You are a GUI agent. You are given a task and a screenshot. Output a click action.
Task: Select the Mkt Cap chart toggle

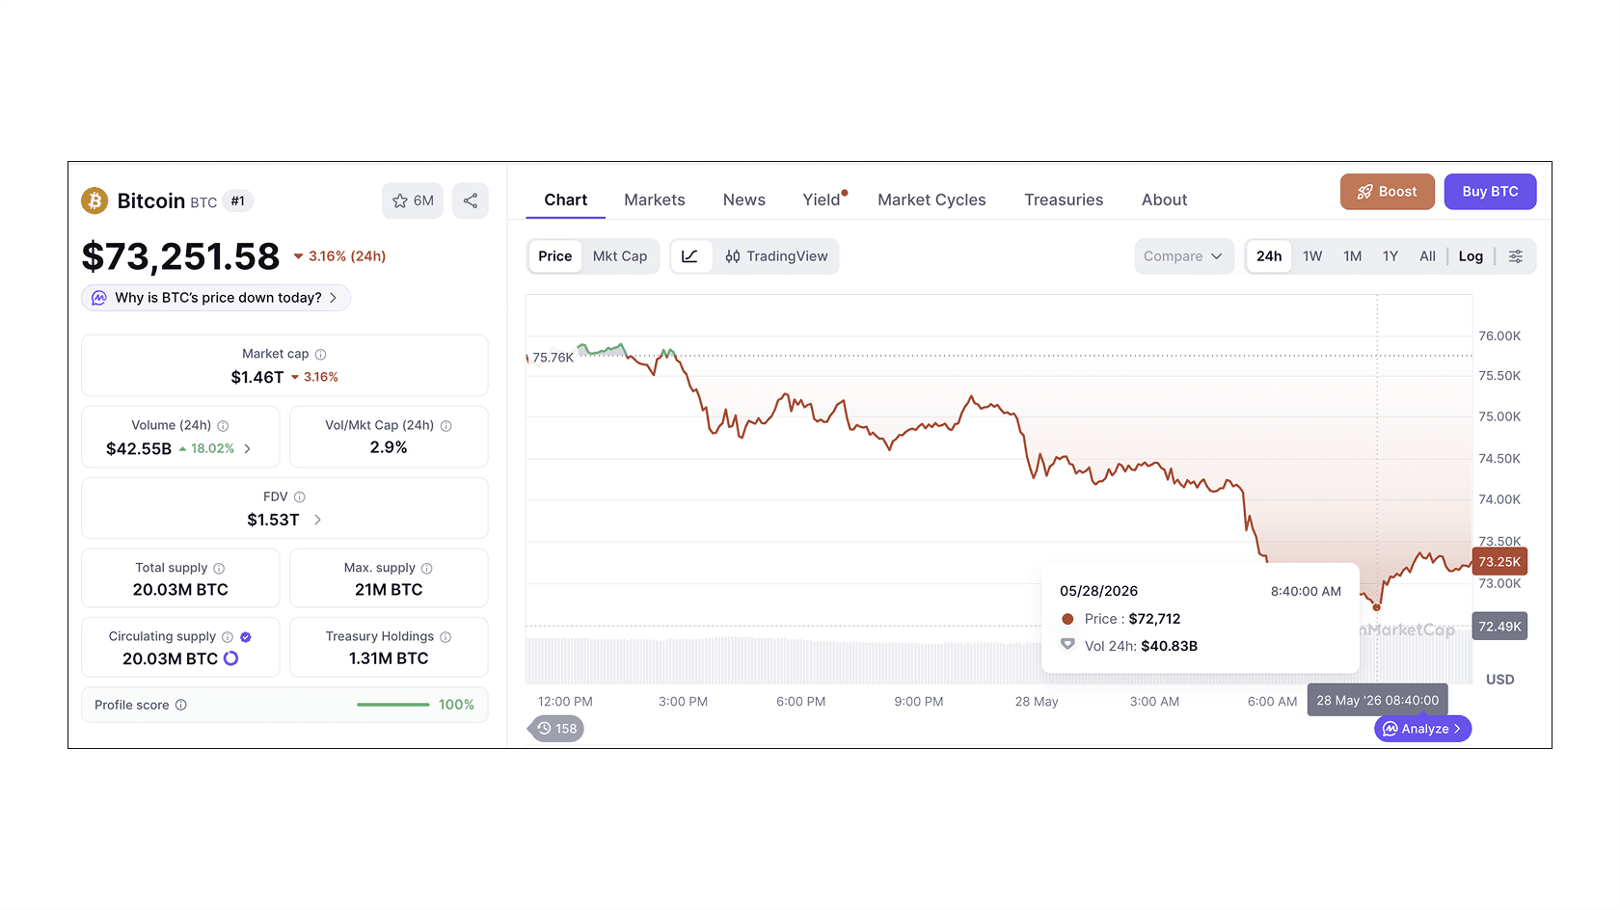620,256
